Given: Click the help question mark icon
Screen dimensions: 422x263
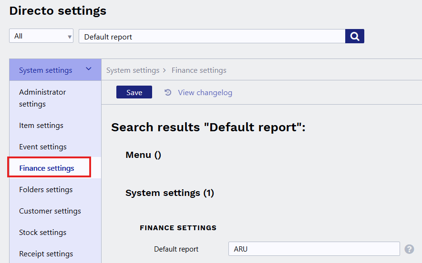Looking at the screenshot, I should pos(409,249).
